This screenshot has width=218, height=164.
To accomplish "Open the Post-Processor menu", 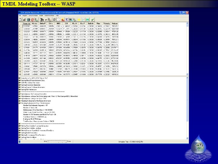I will [x=49, y=15].
